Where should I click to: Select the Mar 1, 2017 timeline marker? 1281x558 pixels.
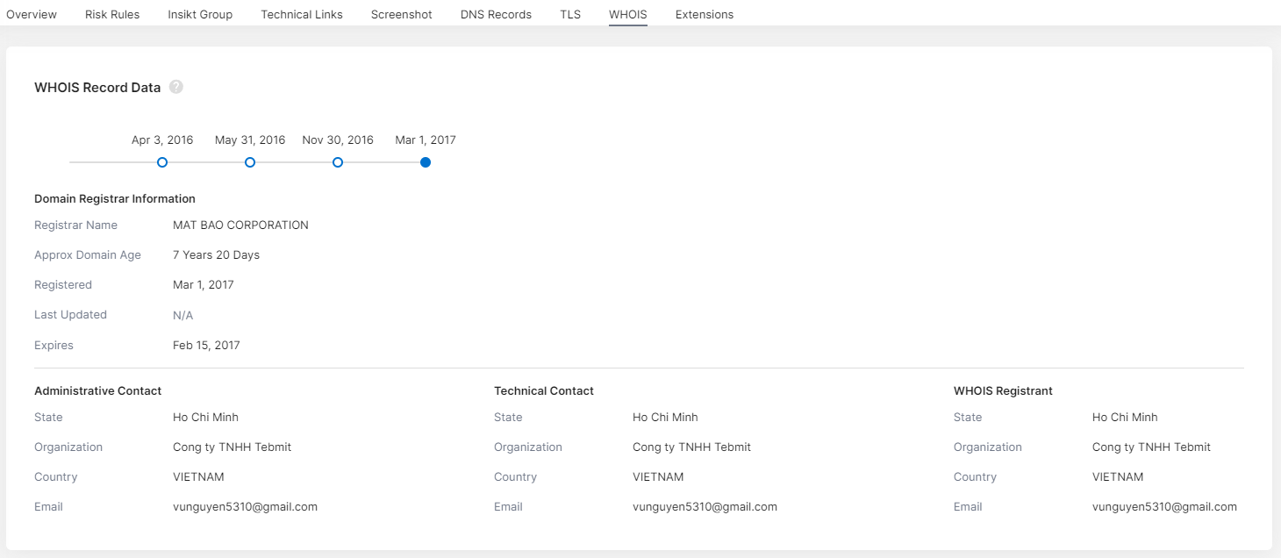425,161
